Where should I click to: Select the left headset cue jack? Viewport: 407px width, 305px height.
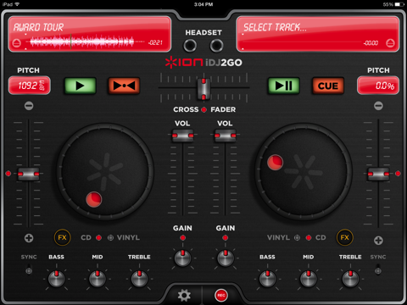(190, 46)
